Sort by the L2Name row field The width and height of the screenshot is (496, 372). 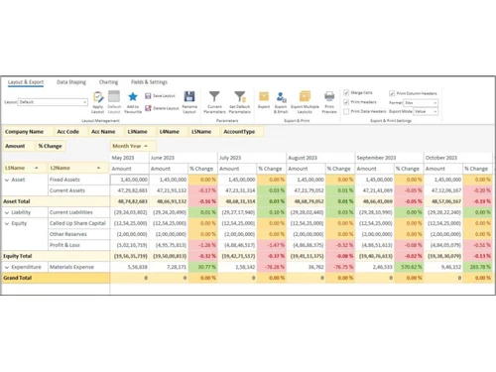pos(78,168)
